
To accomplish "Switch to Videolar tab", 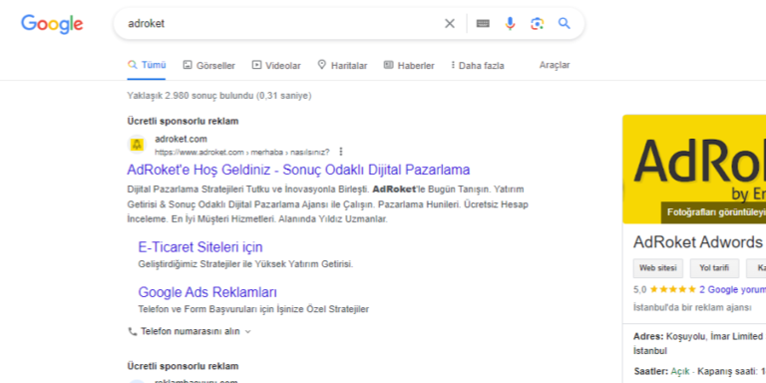I will click(x=276, y=65).
